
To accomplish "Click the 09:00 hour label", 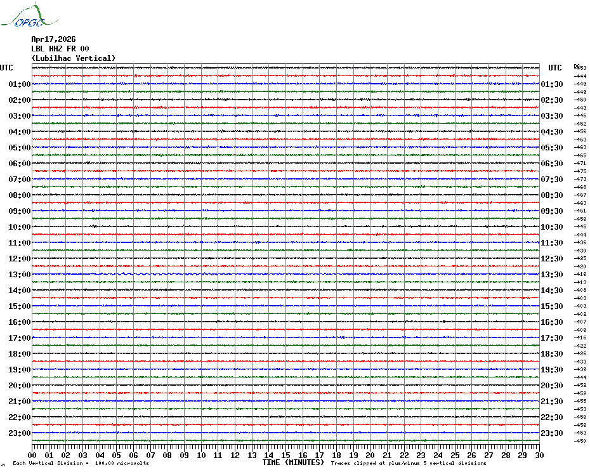I will (x=20, y=211).
